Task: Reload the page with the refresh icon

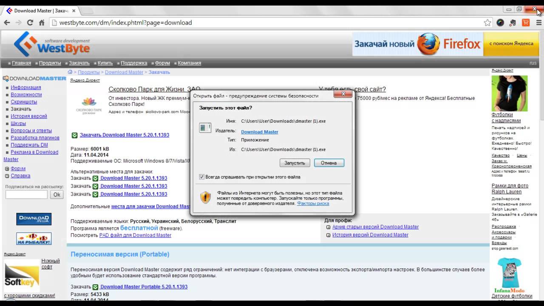Action: click(x=30, y=23)
